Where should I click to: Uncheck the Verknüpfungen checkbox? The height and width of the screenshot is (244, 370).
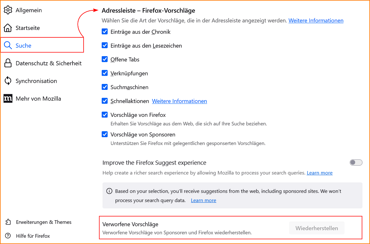105,73
